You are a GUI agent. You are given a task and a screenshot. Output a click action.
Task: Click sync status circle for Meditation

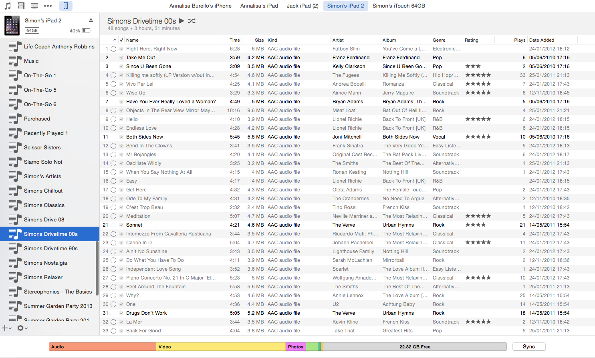[x=113, y=216]
